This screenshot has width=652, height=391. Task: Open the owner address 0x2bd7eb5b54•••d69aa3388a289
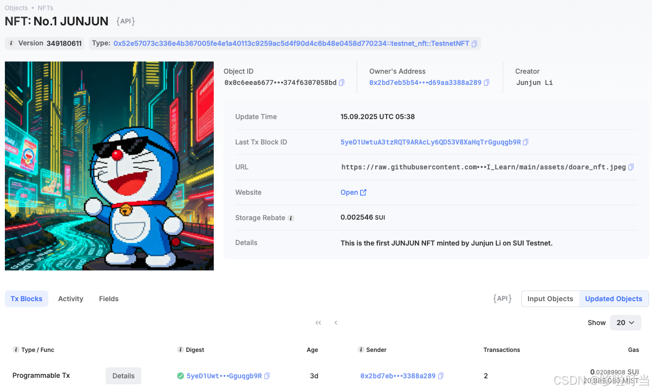(425, 82)
